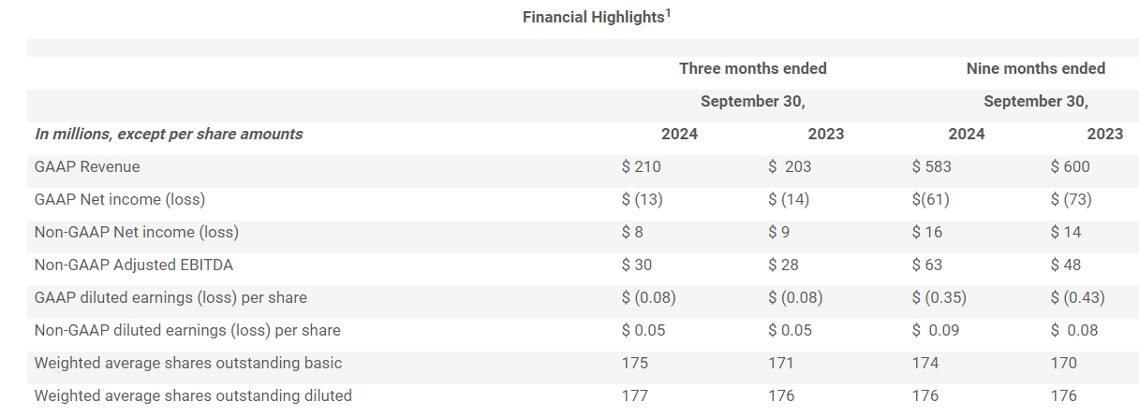Click the Non-GAAP Adjusted EBITDA row label

[x=133, y=265]
